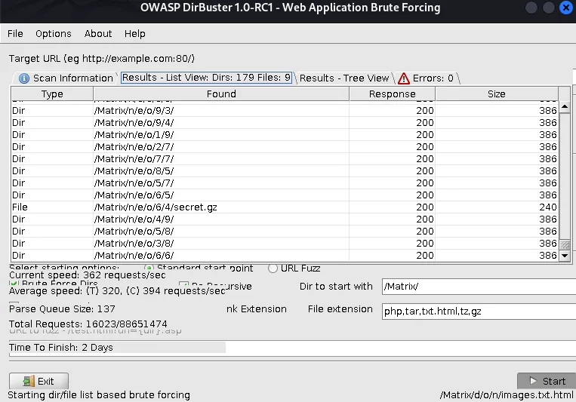Image resolution: width=576 pixels, height=402 pixels.
Task: Select row /Matrix/n/e/o/1/9/
Action: pos(285,135)
